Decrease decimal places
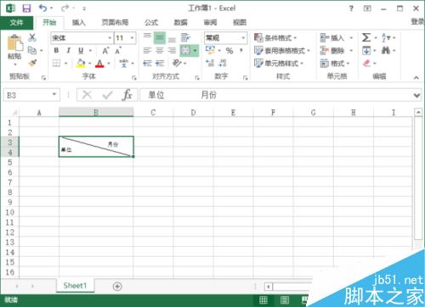The height and width of the screenshot is (307, 425). pyautogui.click(x=223, y=63)
